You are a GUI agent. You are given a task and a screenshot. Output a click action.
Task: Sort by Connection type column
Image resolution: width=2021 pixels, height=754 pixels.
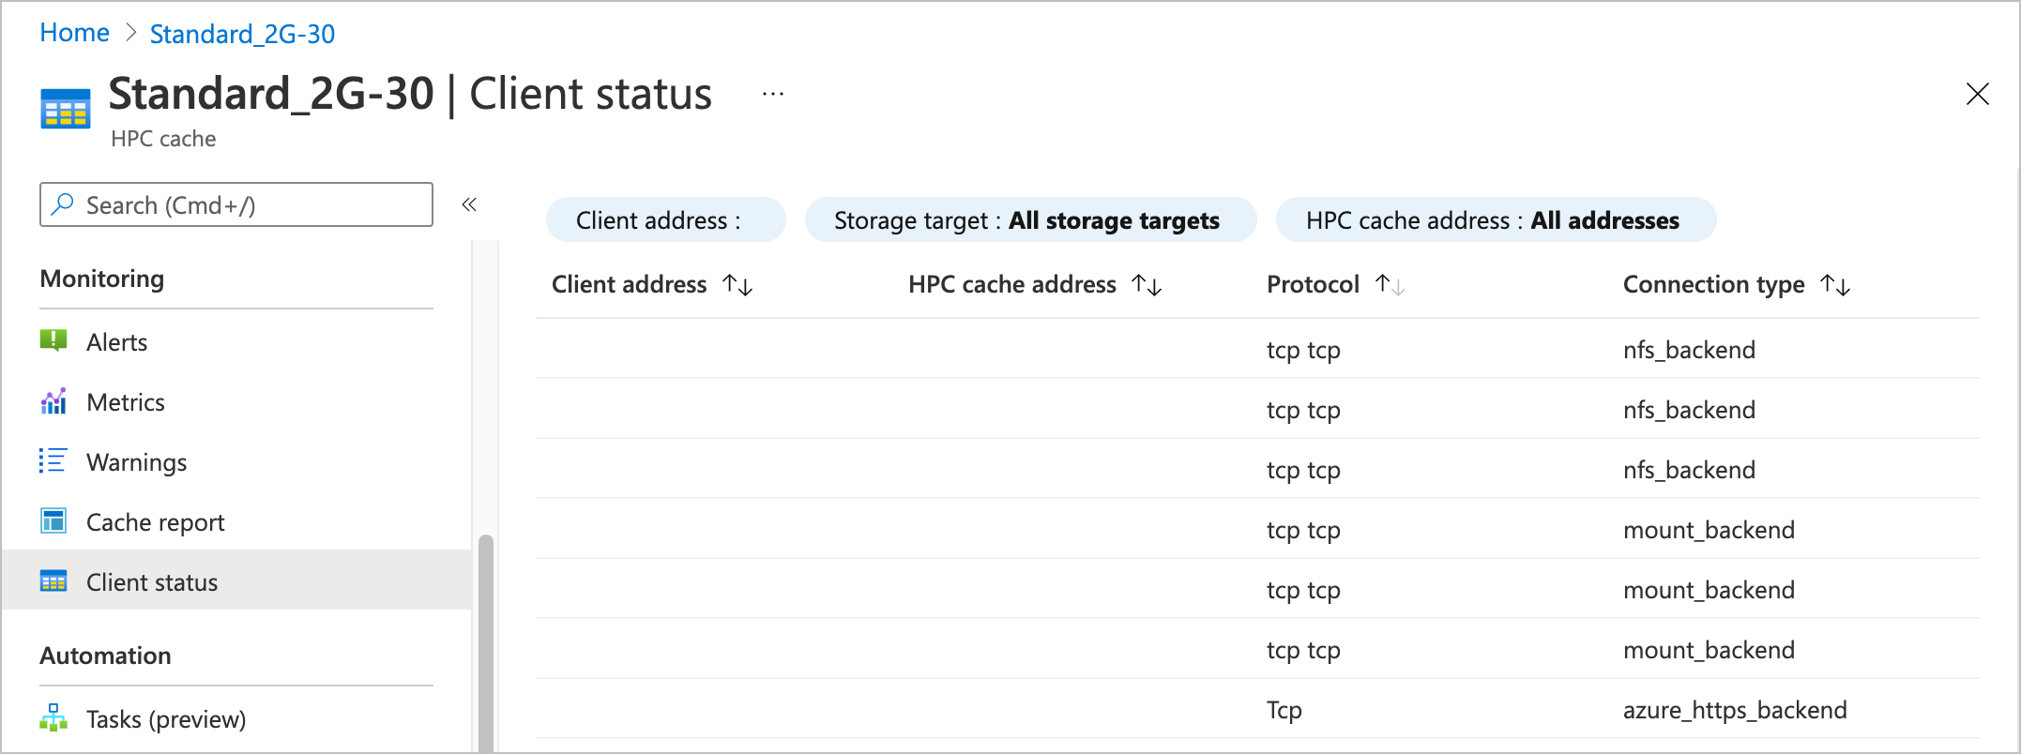[x=1835, y=285]
